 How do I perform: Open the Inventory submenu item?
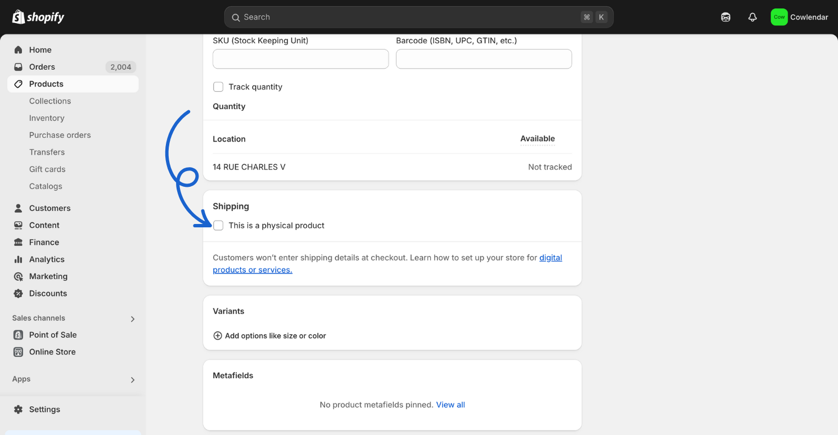pos(47,118)
